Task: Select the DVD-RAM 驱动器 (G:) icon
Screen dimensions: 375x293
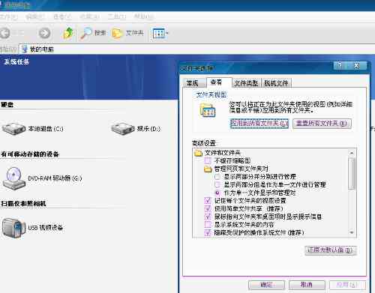Action: 14,178
